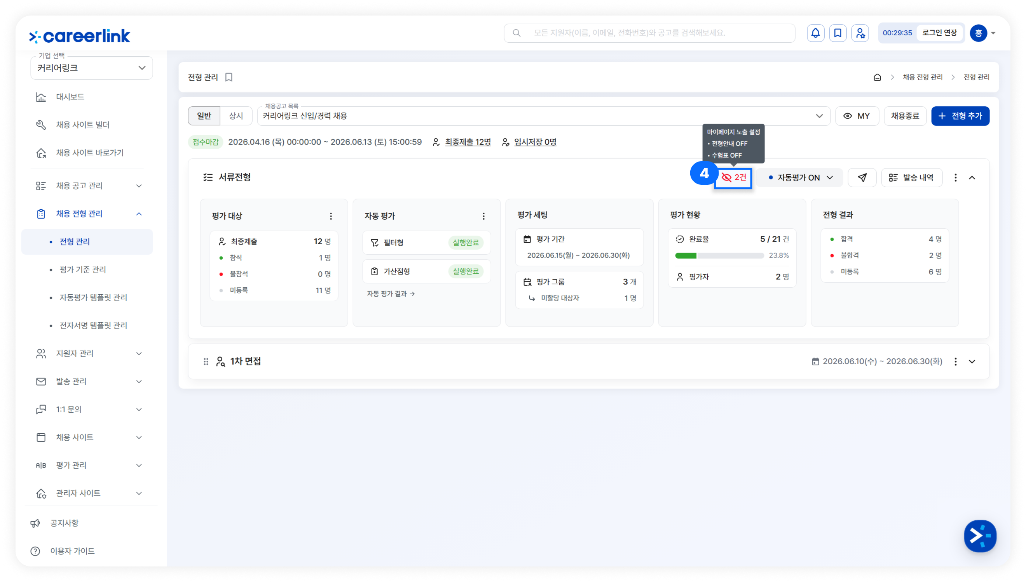Follow the 자동 평가 결과 link
The width and height of the screenshot is (1026, 582).
click(391, 294)
